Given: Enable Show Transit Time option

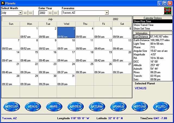Looking at the screenshot, I should coord(153,25).
